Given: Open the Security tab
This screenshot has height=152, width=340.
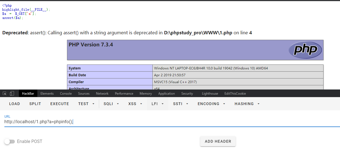Looking at the screenshot, I should point(187,94).
